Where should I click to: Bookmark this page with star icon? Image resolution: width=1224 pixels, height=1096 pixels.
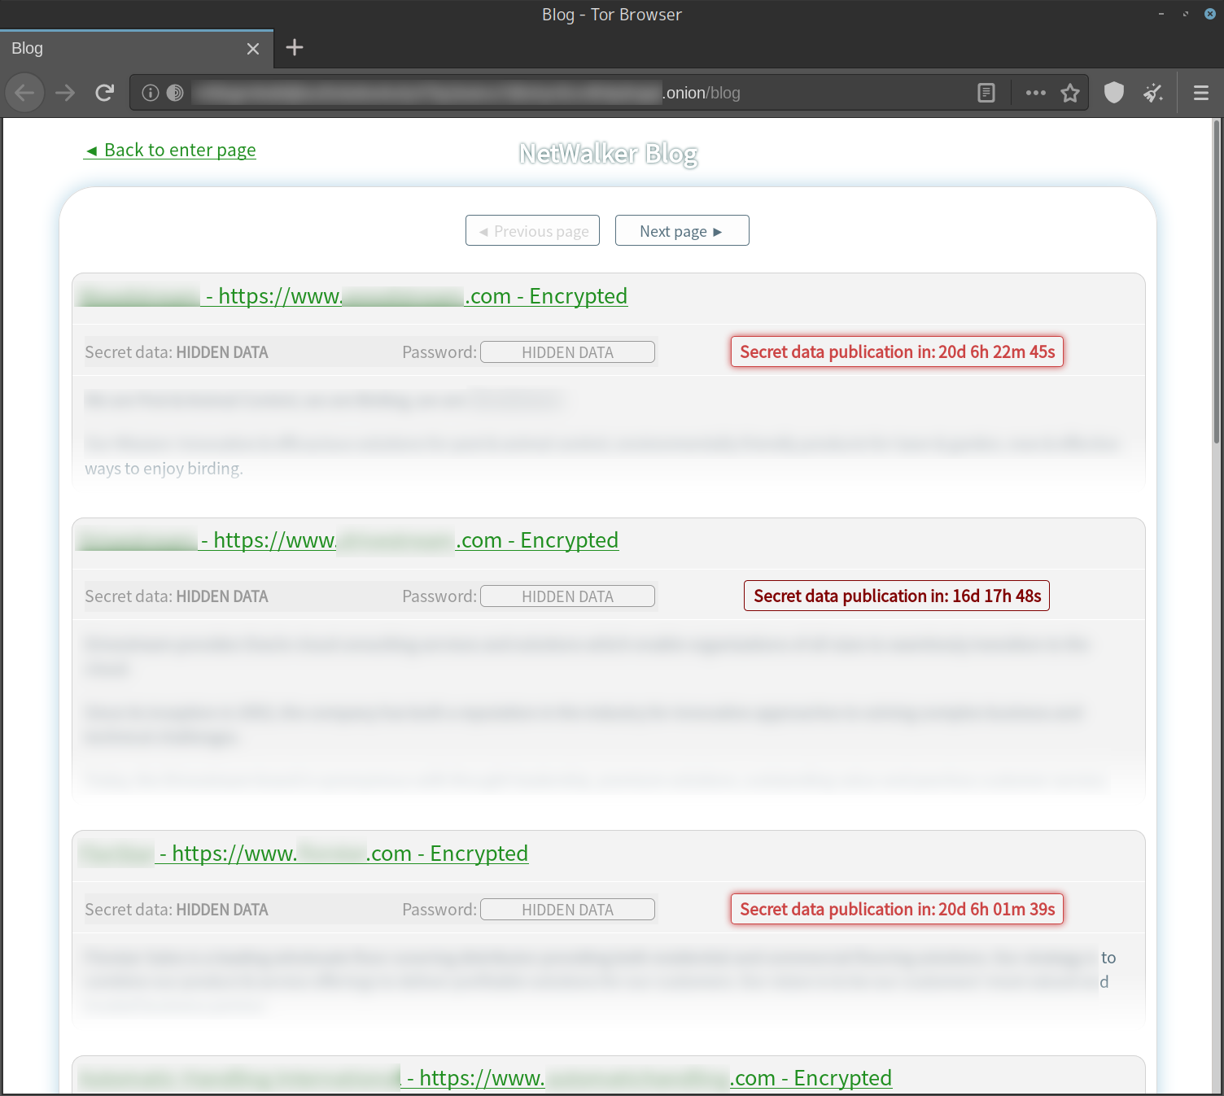coord(1070,93)
